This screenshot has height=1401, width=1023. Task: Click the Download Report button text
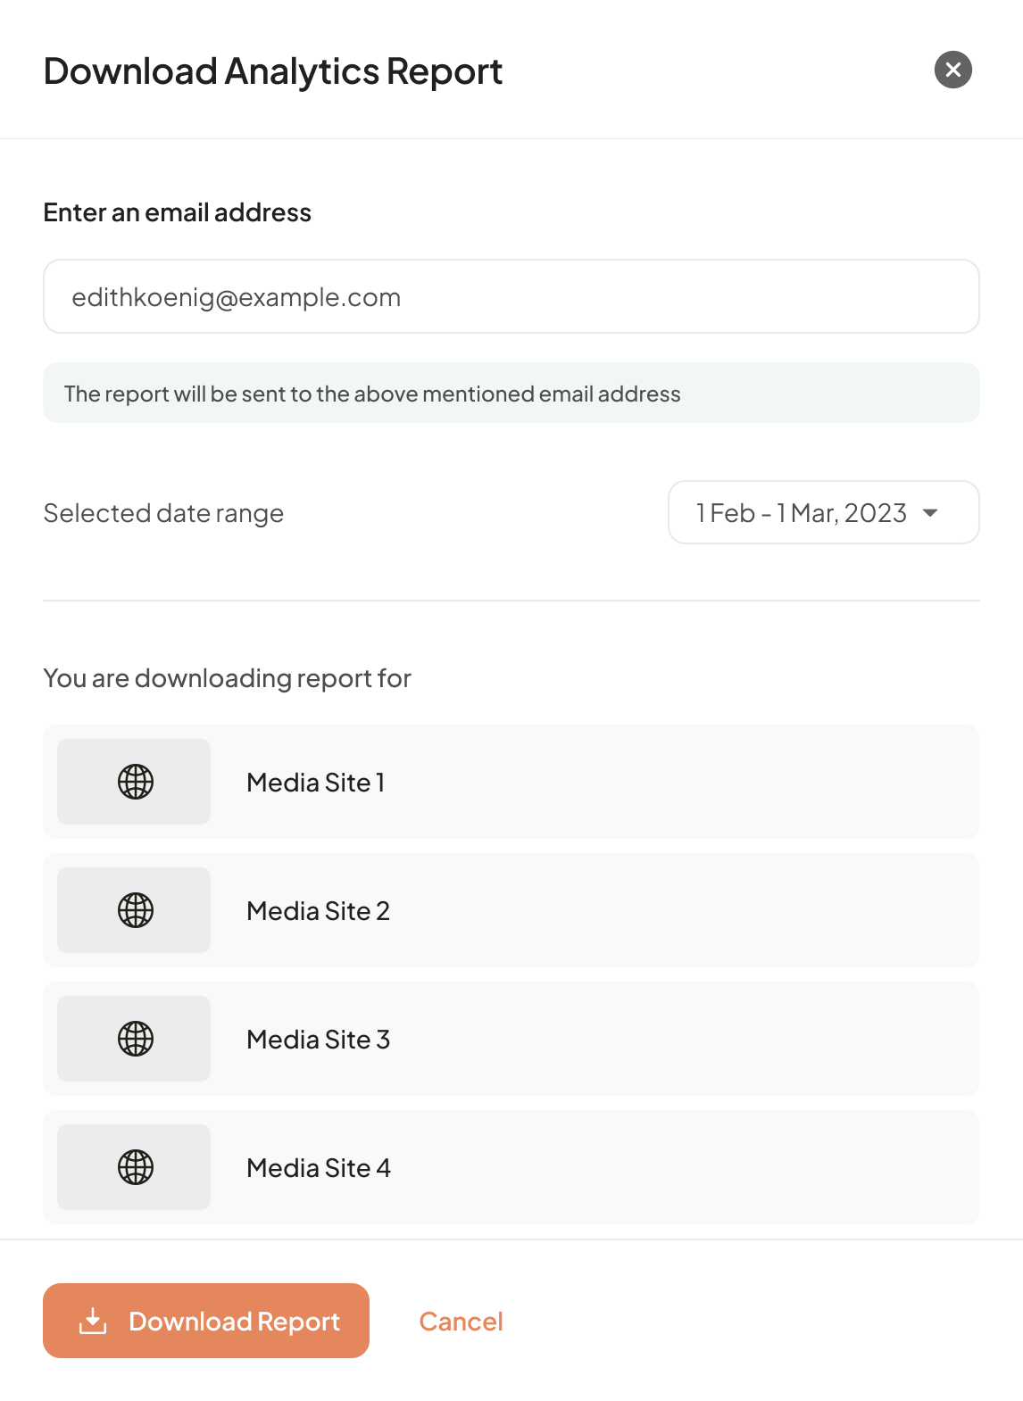[x=235, y=1321]
